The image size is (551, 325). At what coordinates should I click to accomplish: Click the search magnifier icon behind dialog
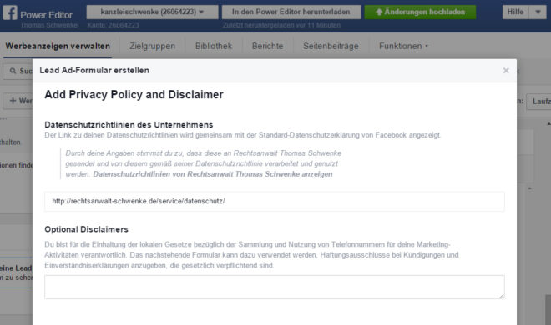coord(13,71)
